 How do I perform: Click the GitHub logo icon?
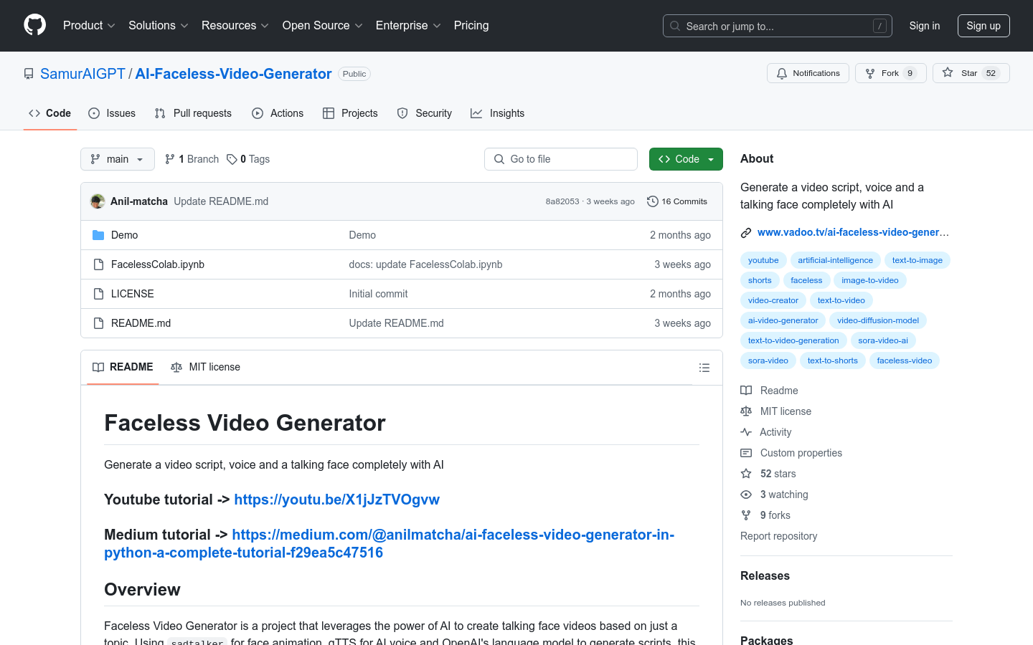[34, 25]
